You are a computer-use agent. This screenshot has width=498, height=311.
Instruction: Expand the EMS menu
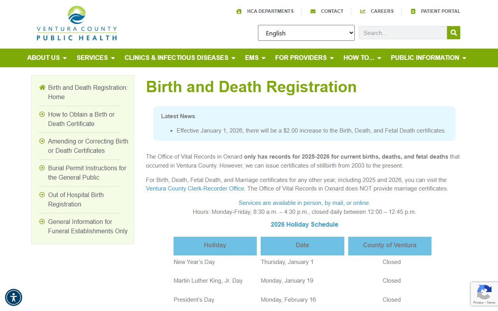point(255,58)
